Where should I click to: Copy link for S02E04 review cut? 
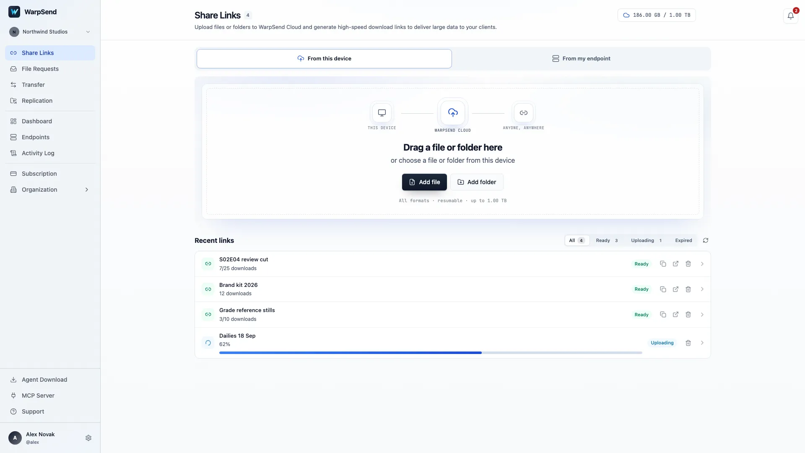[x=663, y=264]
